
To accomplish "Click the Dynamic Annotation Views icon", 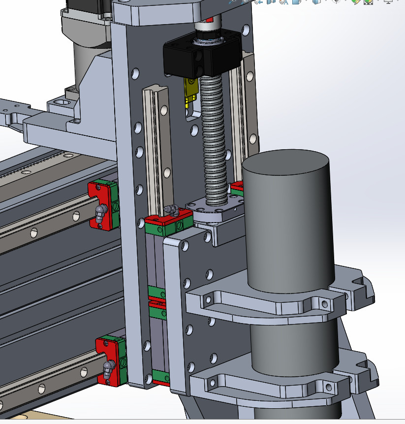I will [283, 2].
